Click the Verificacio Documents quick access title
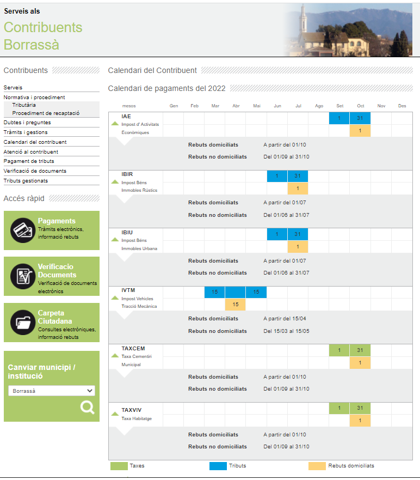The width and height of the screenshot is (420, 480). [57, 271]
